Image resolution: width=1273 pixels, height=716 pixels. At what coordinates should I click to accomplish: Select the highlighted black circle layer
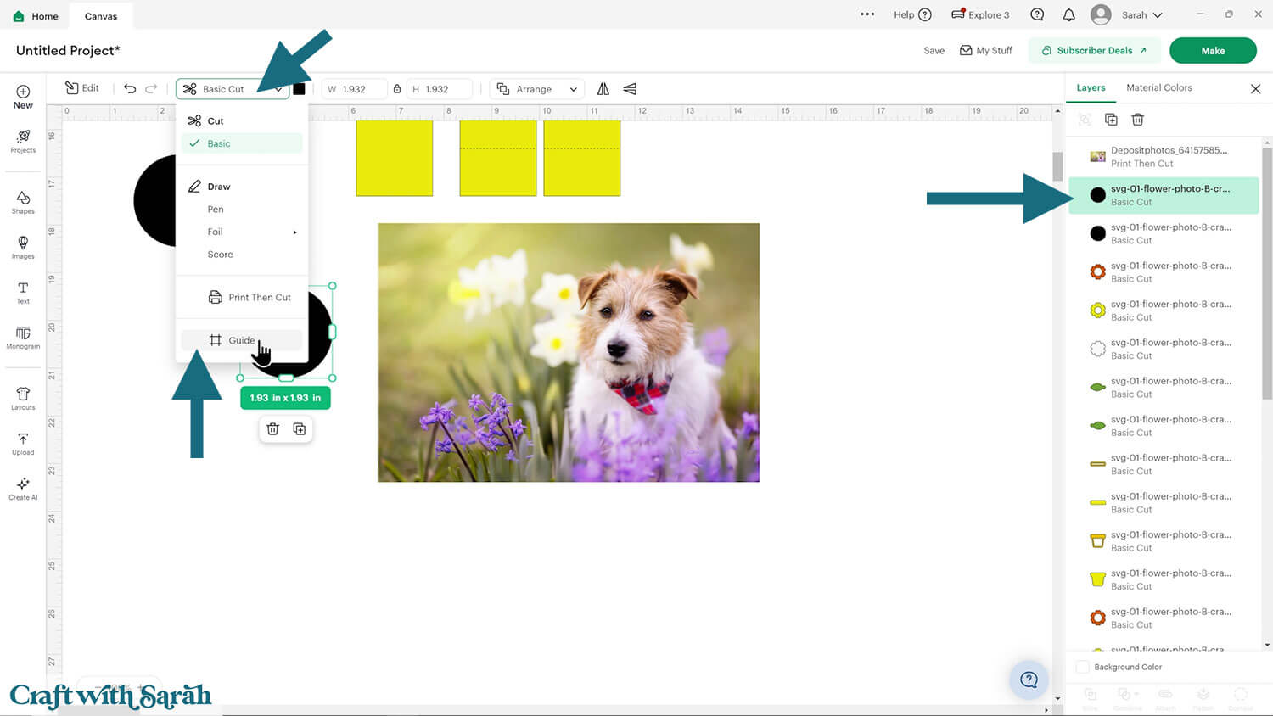coord(1164,195)
